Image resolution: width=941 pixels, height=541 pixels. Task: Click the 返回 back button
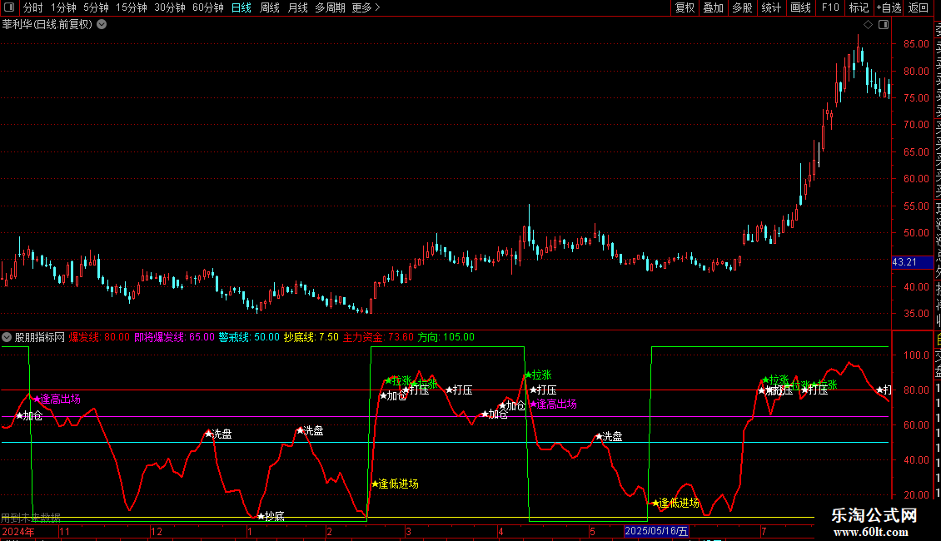click(x=919, y=7)
